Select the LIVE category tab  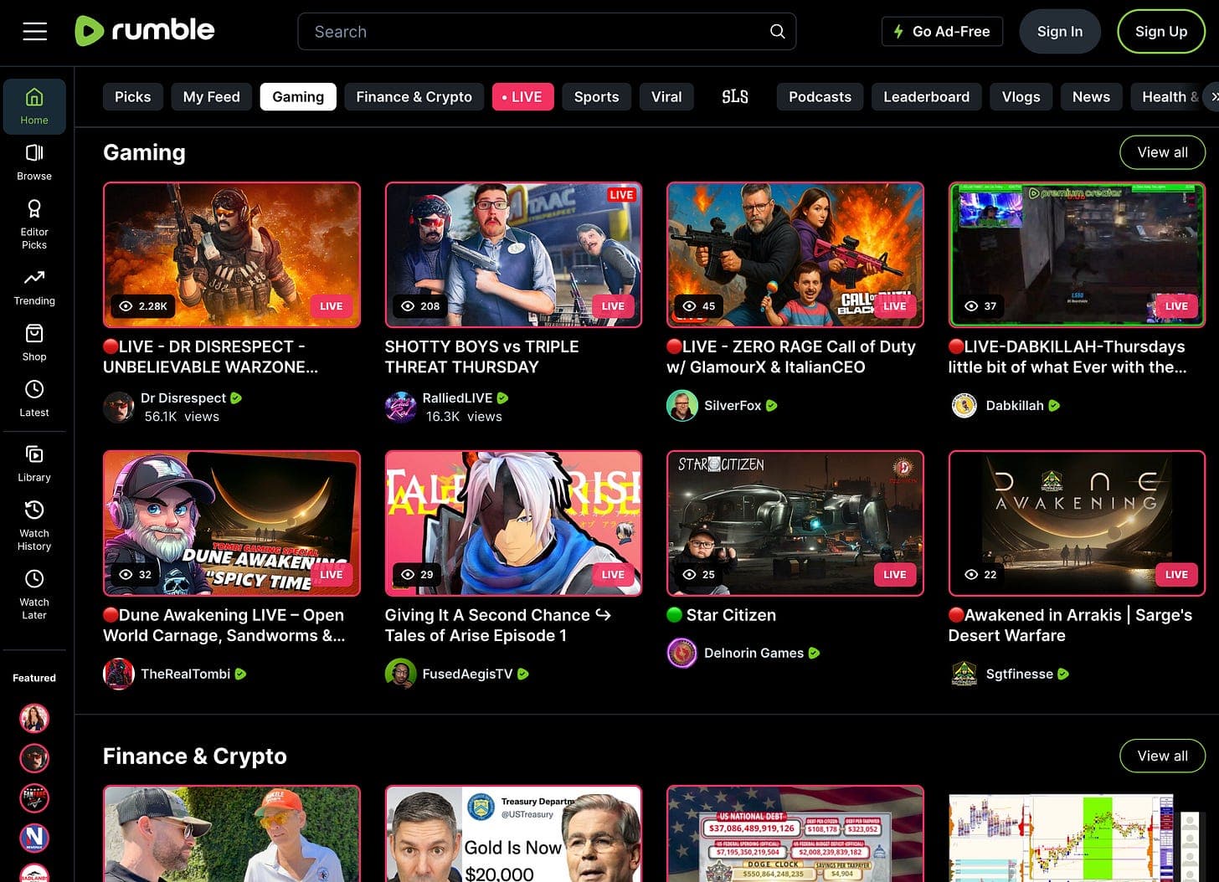522,97
